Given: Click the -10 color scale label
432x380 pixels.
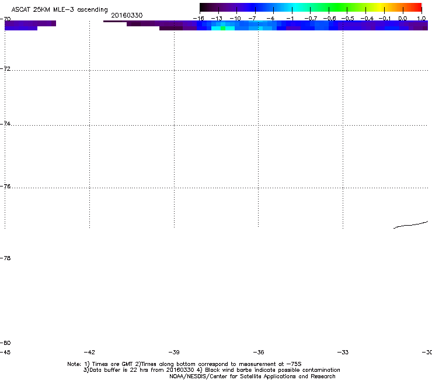Looking at the screenshot, I should click(235, 19).
